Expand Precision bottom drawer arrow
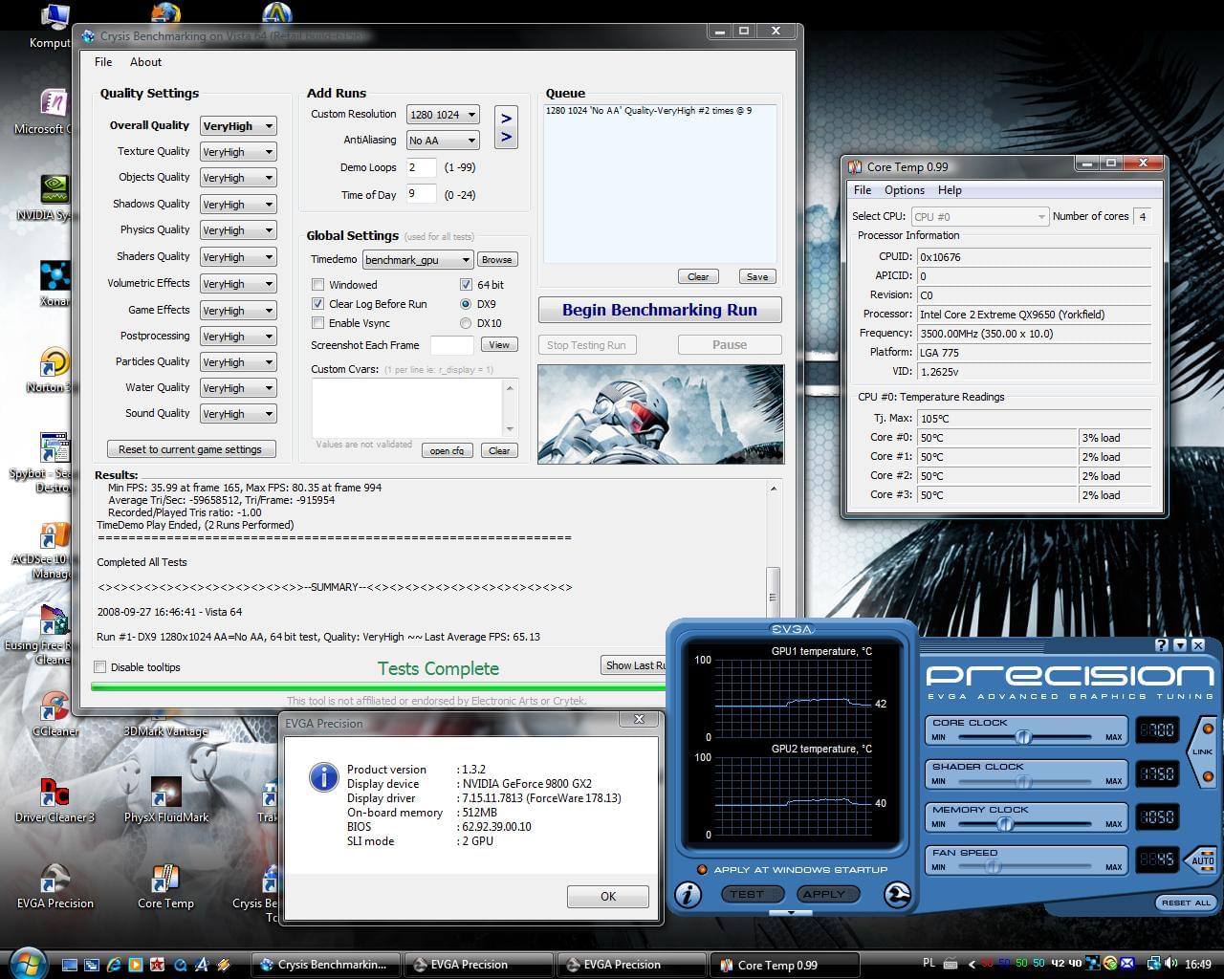The height and width of the screenshot is (979, 1224). click(x=791, y=913)
